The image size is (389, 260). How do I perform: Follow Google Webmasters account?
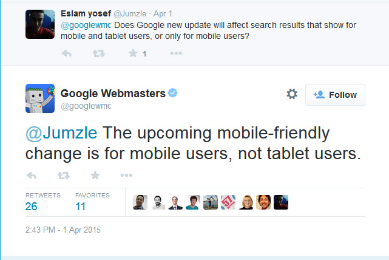335,95
